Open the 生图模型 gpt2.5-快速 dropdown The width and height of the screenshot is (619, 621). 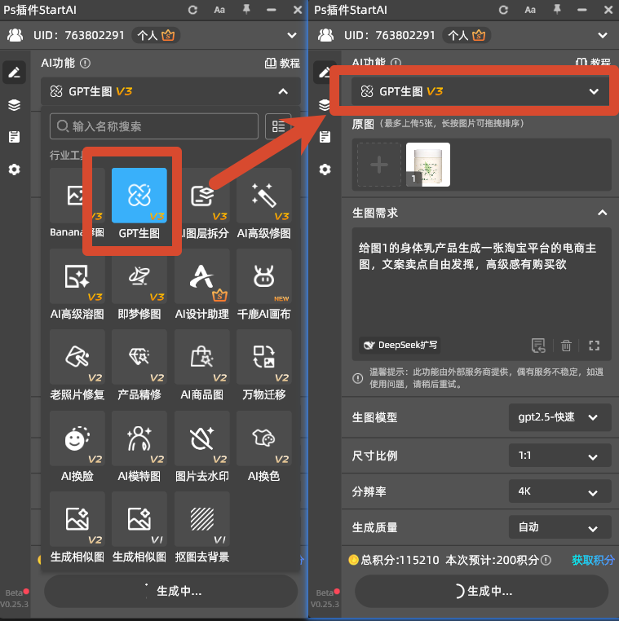[559, 417]
